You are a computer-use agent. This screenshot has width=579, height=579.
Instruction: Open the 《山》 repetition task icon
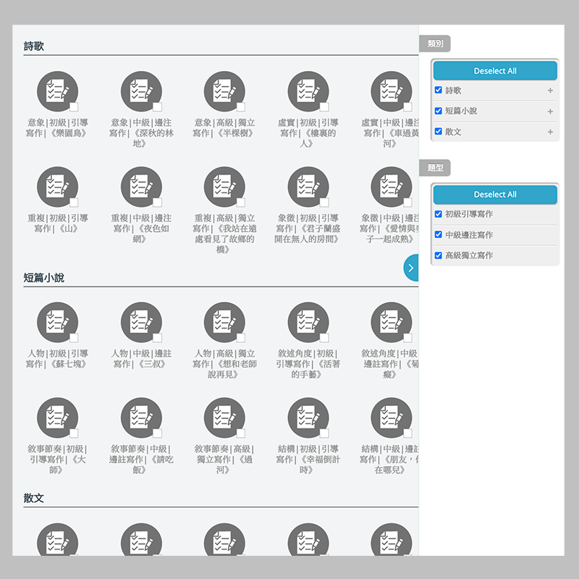[x=57, y=187]
